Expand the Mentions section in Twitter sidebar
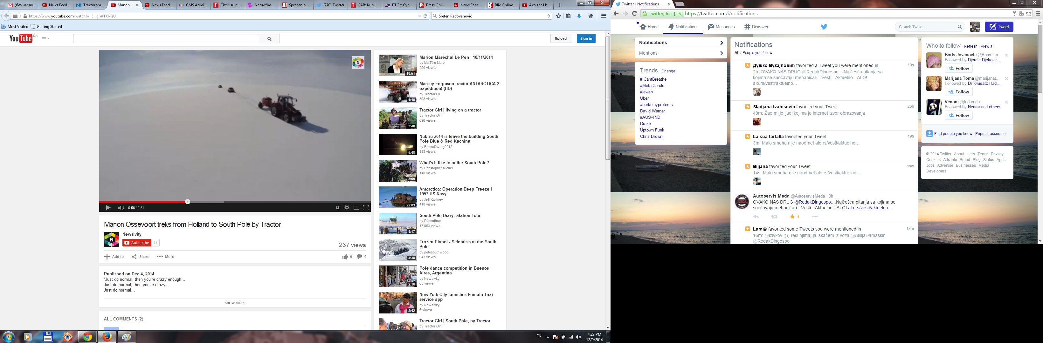This screenshot has height=343, width=1043. point(680,53)
